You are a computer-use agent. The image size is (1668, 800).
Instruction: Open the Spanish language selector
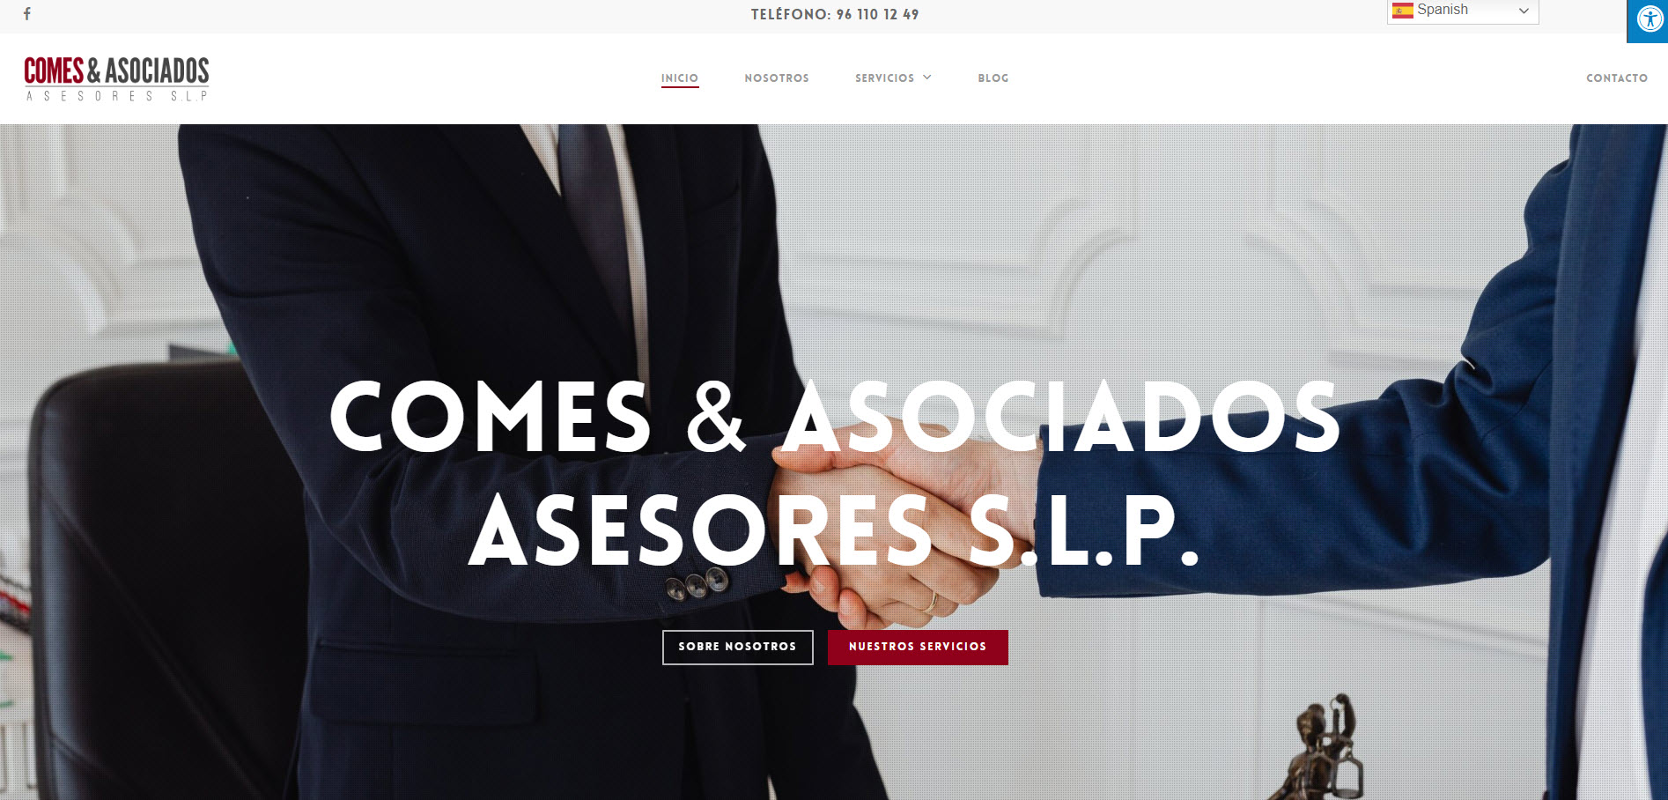pyautogui.click(x=1463, y=11)
